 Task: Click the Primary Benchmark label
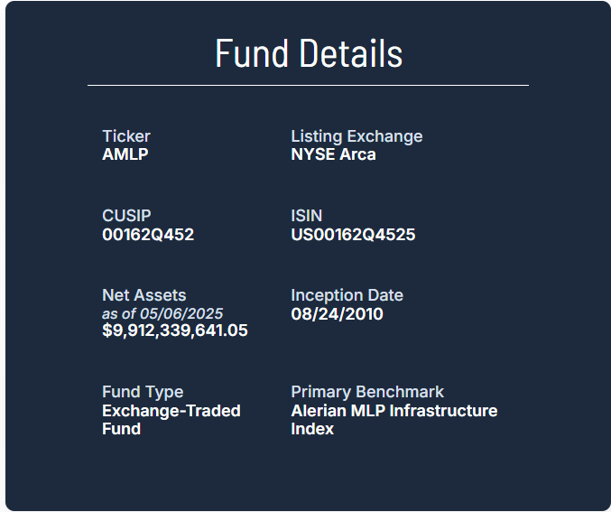pyautogui.click(x=367, y=392)
